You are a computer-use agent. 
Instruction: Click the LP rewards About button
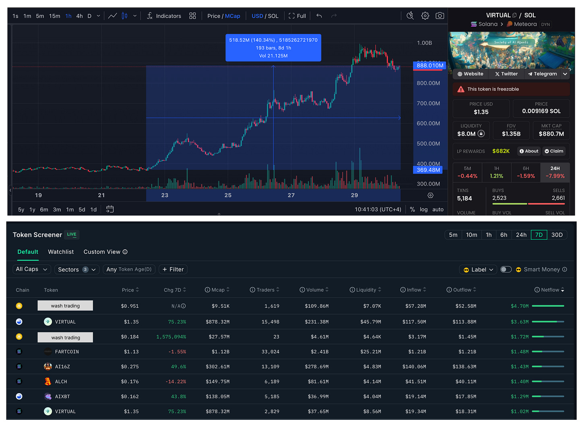529,151
